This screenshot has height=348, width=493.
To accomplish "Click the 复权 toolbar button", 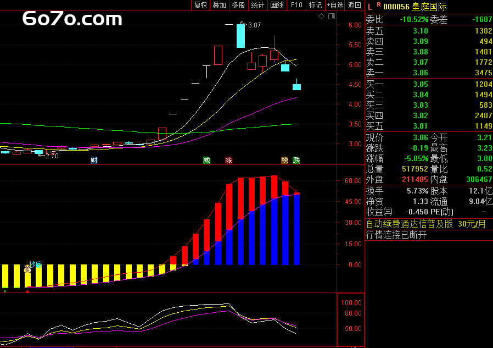I will click(200, 5).
